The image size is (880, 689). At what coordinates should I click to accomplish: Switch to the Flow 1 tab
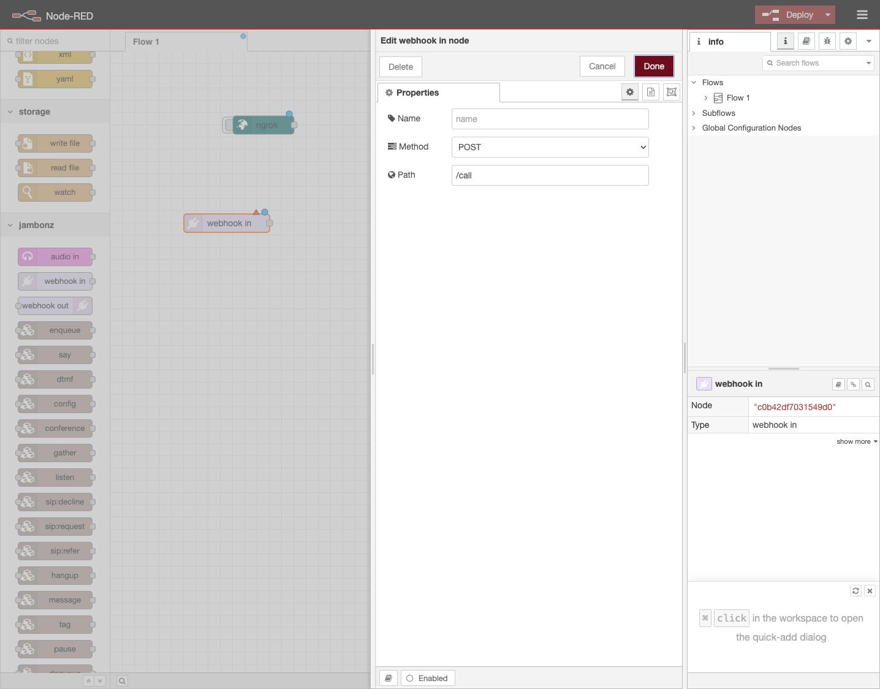pyautogui.click(x=146, y=42)
